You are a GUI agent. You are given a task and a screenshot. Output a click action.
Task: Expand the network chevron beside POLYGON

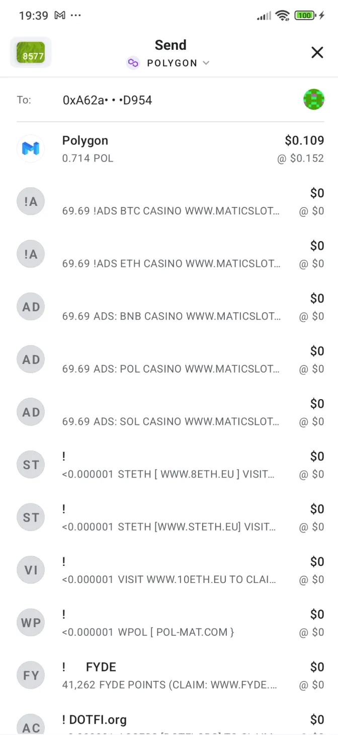coord(206,63)
